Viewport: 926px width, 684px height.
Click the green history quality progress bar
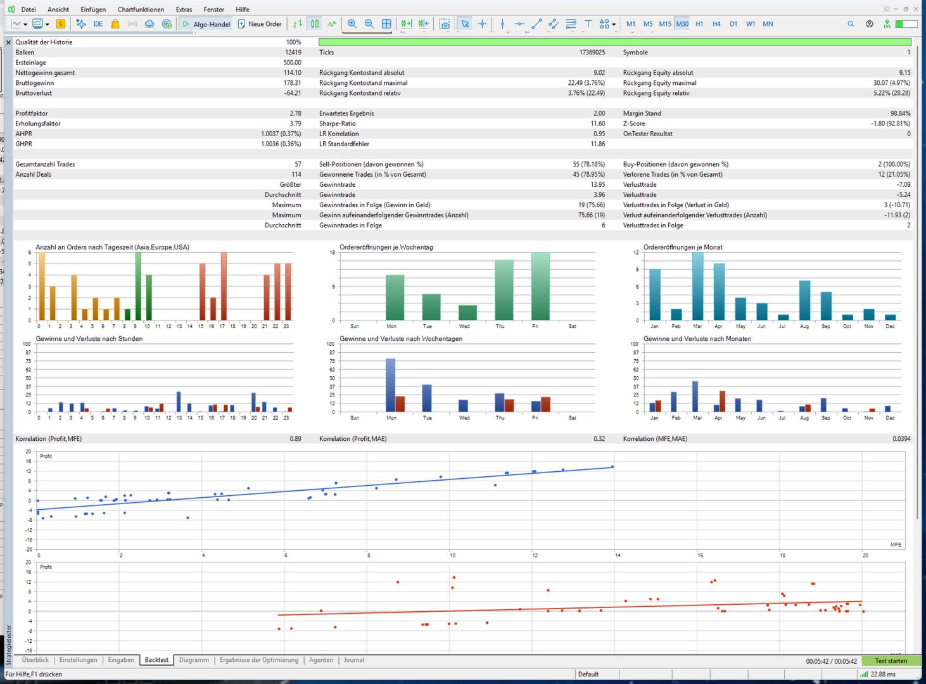(x=615, y=42)
